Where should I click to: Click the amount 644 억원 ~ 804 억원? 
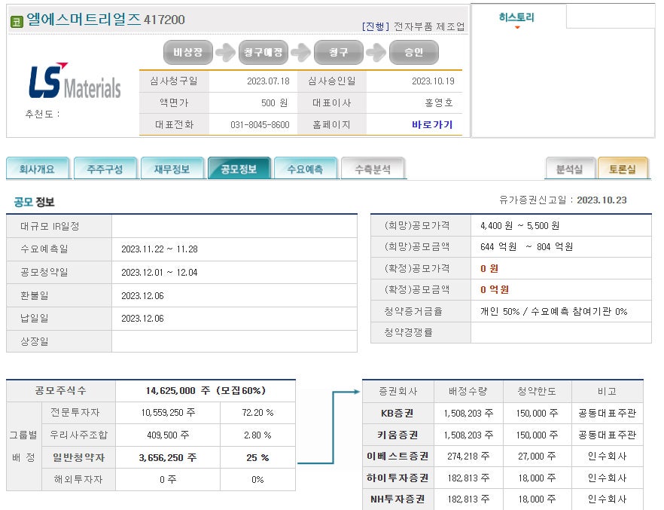click(526, 246)
